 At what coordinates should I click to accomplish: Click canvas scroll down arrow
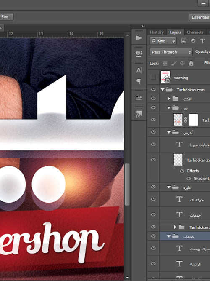tap(127, 278)
